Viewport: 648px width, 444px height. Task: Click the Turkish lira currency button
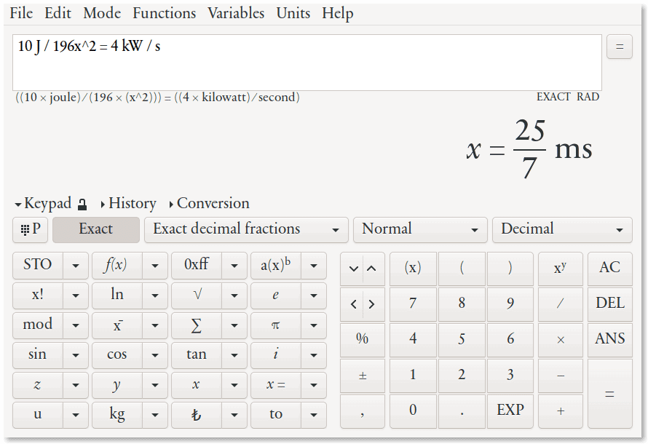[x=197, y=414]
